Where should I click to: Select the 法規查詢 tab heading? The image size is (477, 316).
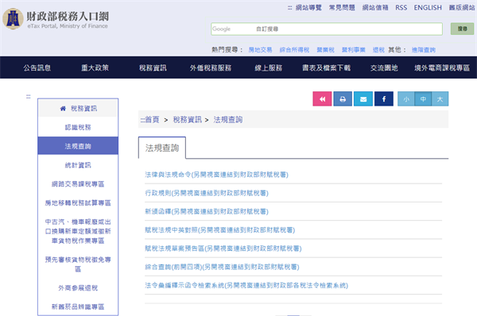coord(162,148)
